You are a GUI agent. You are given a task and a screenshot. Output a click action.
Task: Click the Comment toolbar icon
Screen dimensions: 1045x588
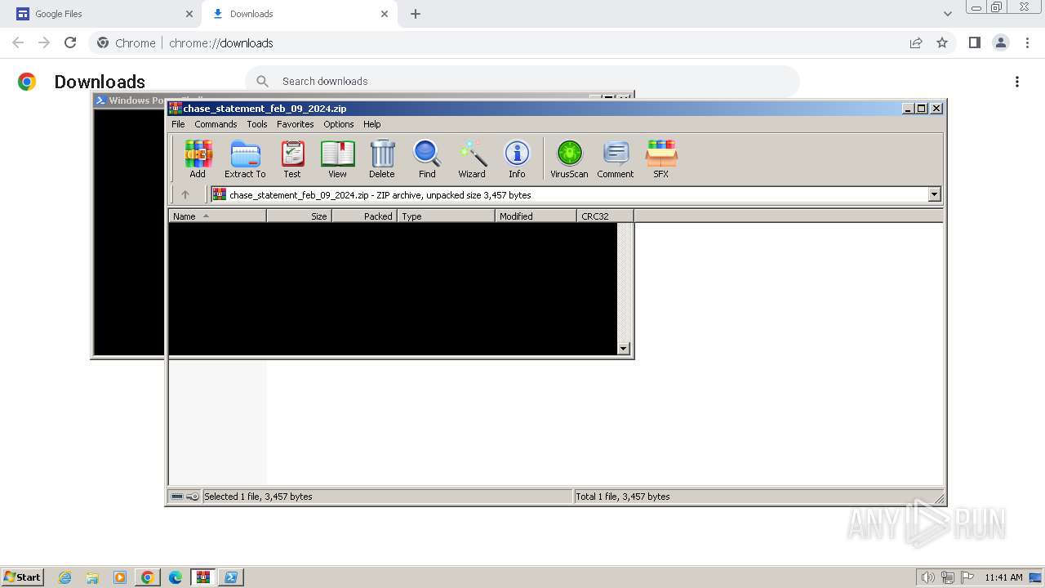coord(616,158)
